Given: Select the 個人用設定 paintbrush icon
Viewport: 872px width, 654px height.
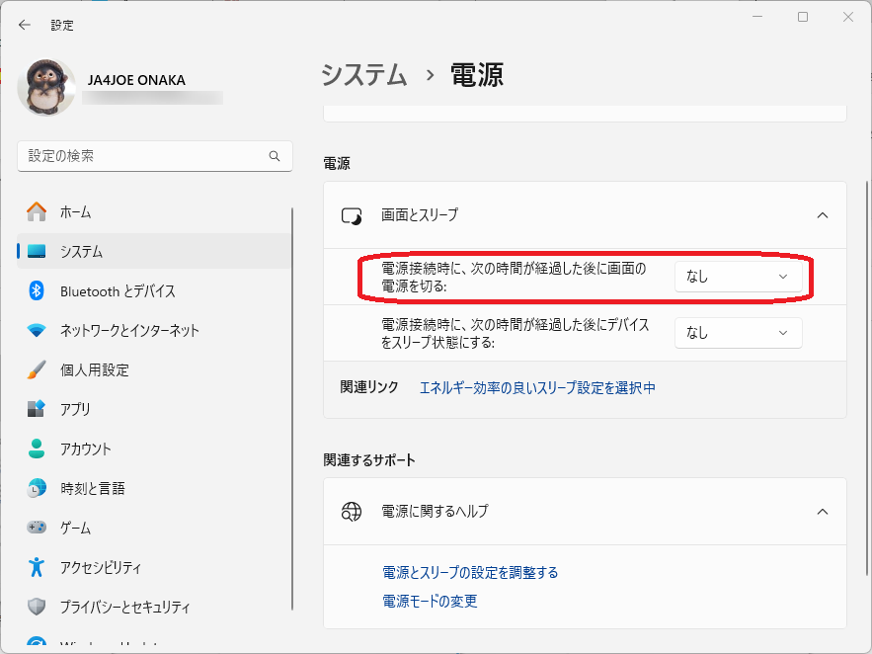Looking at the screenshot, I should point(37,369).
